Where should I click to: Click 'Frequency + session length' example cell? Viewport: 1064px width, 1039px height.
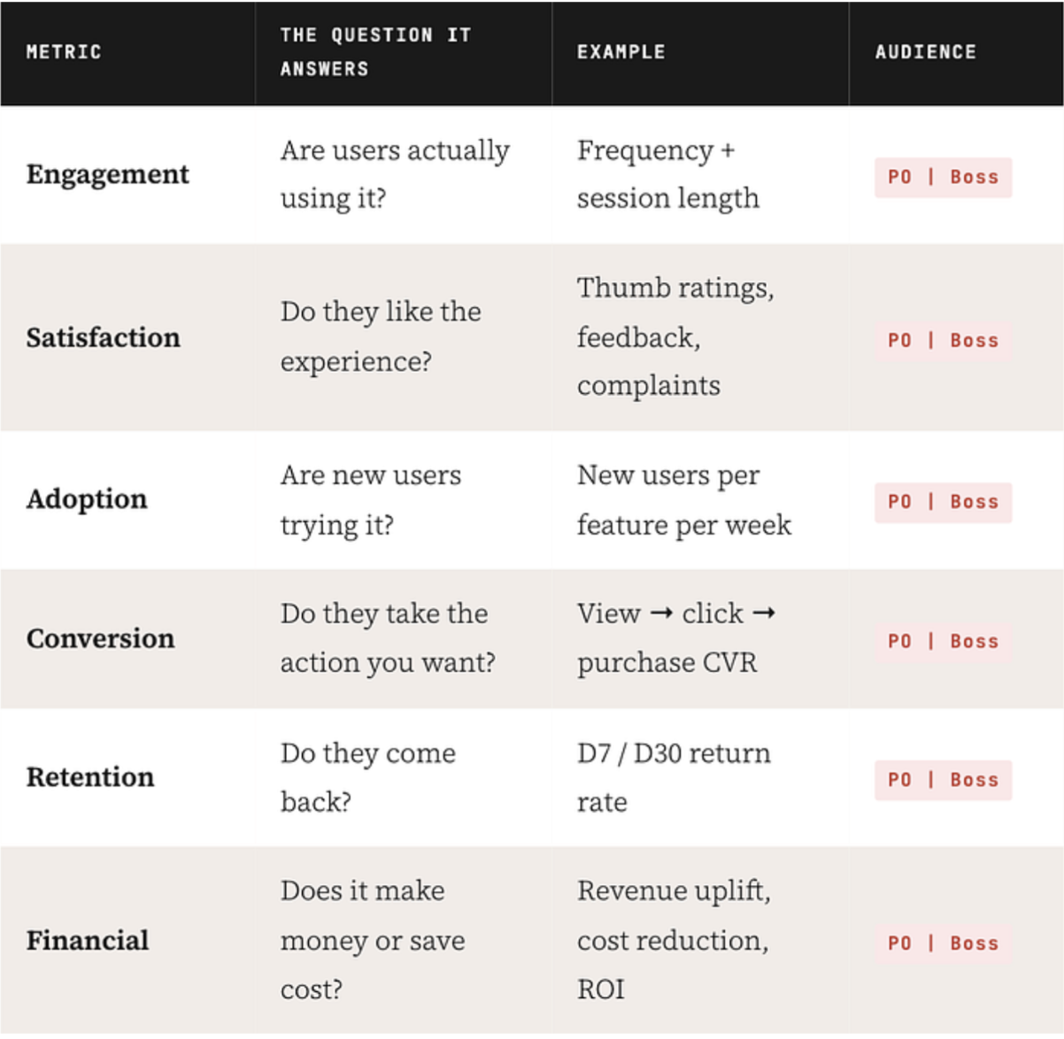(x=668, y=174)
